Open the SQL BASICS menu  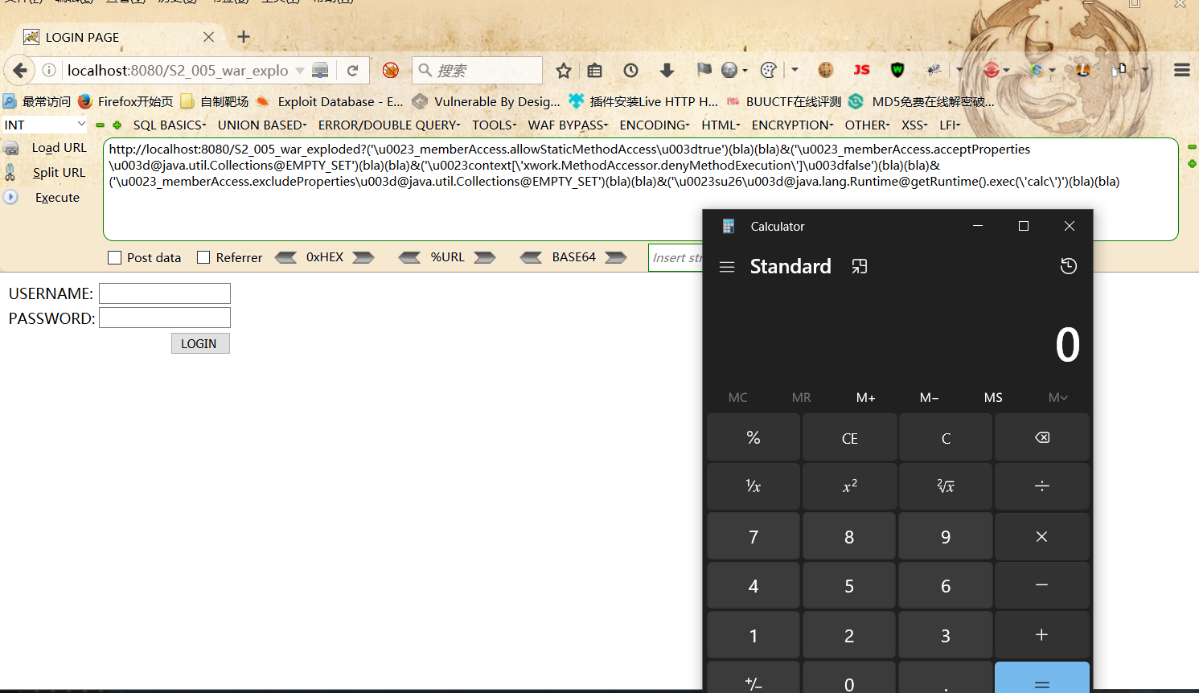170,125
